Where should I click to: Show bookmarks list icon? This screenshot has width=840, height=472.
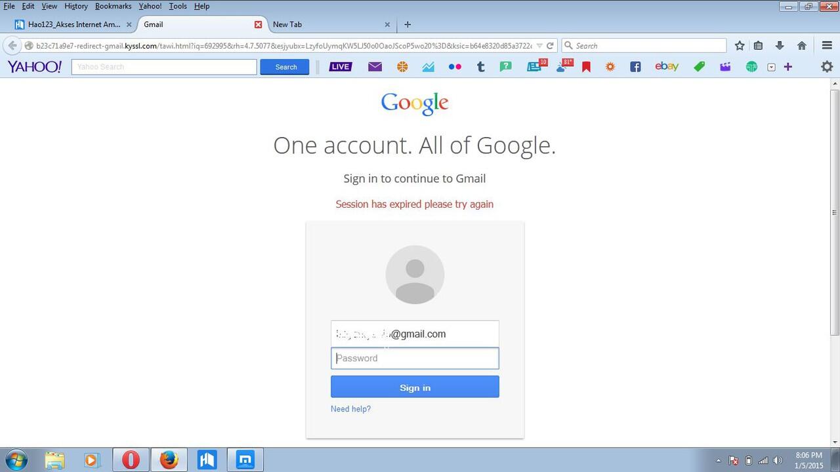758,45
